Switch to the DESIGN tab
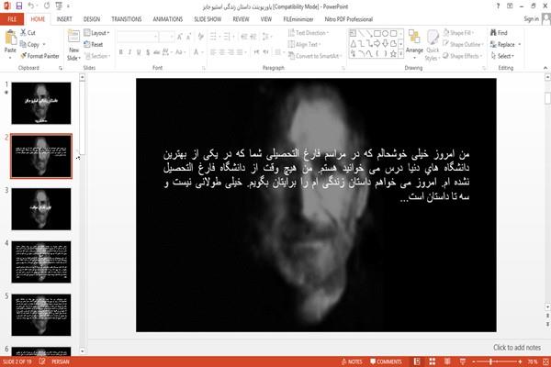 click(x=92, y=19)
